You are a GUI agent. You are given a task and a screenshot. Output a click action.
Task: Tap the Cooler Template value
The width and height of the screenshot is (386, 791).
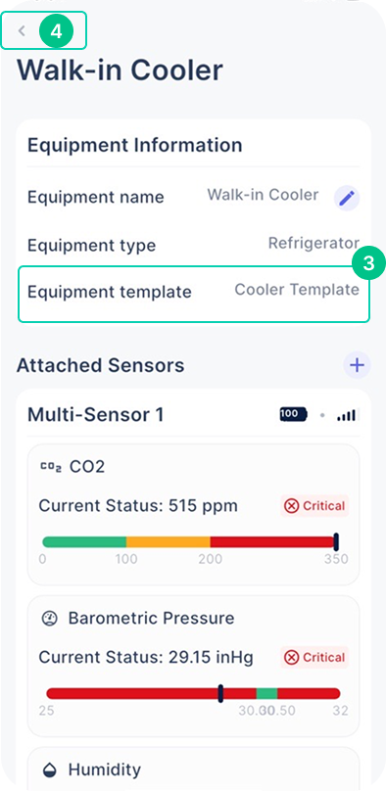tap(297, 290)
